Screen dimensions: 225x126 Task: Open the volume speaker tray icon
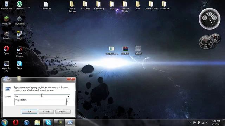(207, 122)
